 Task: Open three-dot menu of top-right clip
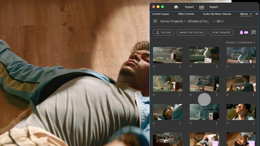253,66
